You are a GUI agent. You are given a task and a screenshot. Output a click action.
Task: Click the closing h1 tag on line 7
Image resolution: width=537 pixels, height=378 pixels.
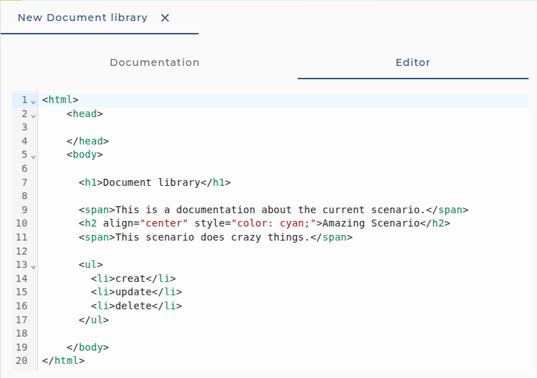(x=216, y=182)
